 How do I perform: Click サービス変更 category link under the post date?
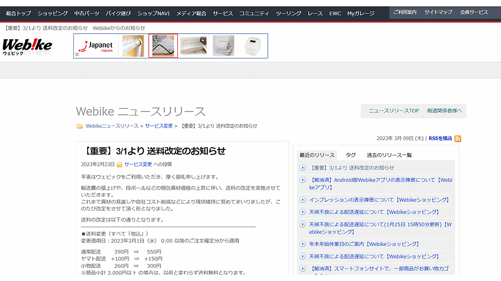coord(138,165)
